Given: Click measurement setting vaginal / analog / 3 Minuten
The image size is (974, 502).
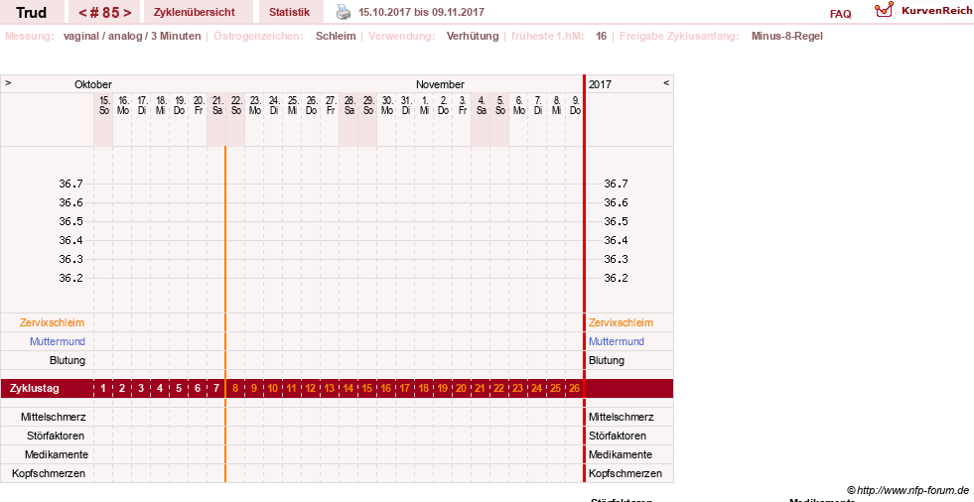Looking at the screenshot, I should (132, 36).
